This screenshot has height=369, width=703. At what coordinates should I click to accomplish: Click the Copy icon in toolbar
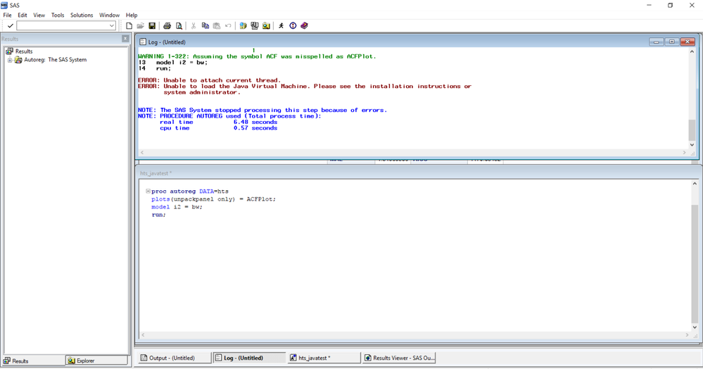[205, 26]
